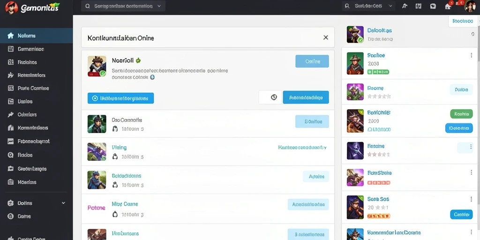
Task: Click the Kantoeo link on Vlaing row
Action: point(302,148)
